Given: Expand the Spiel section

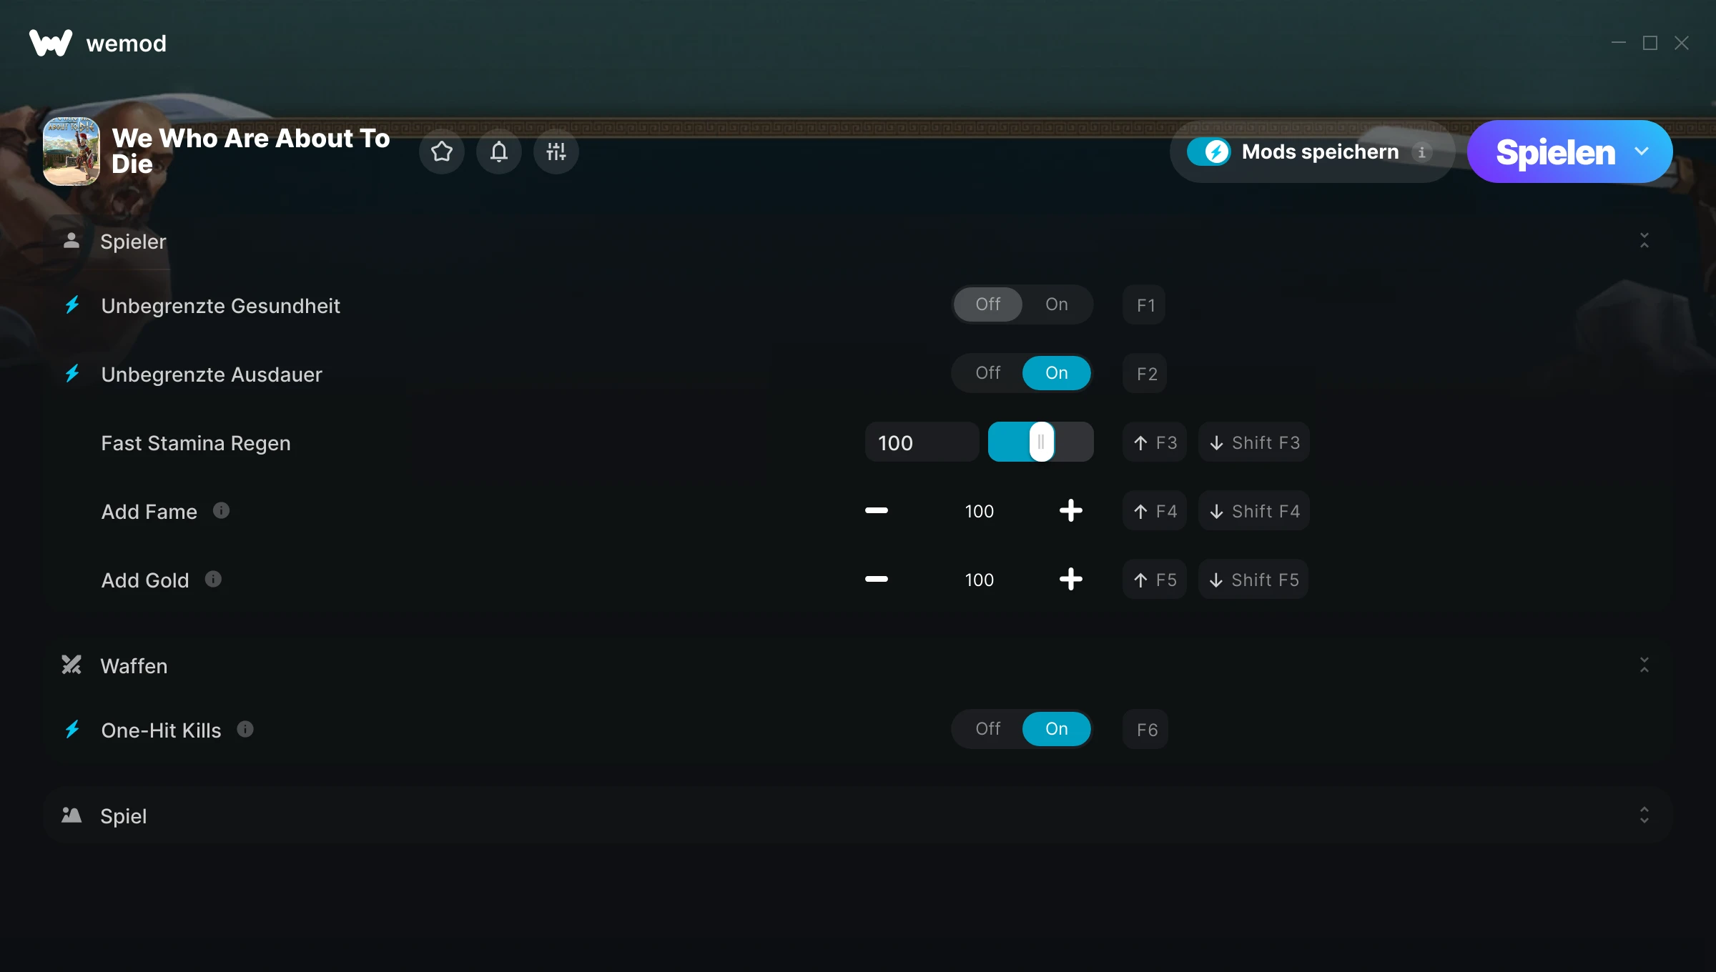Looking at the screenshot, I should [1644, 815].
